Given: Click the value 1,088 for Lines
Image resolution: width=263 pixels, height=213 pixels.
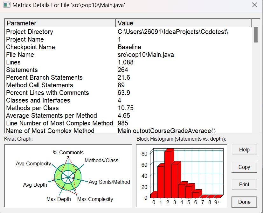Looking at the screenshot, I should click(126, 63).
